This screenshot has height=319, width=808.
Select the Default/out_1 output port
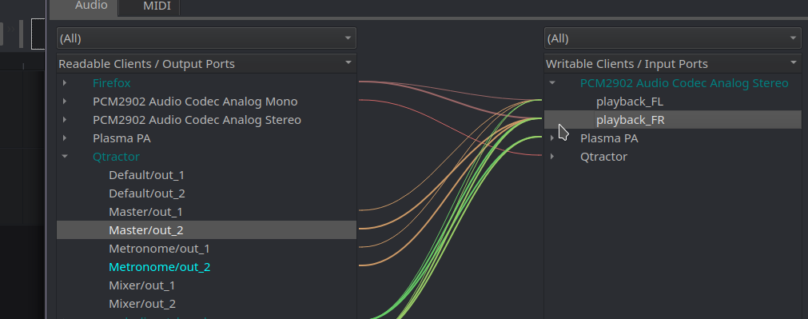coord(146,175)
